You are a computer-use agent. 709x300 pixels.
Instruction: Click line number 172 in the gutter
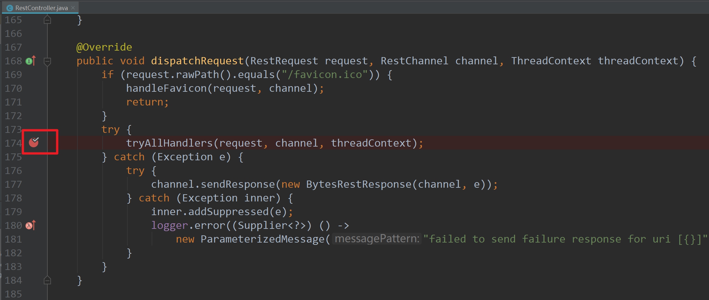pos(13,116)
